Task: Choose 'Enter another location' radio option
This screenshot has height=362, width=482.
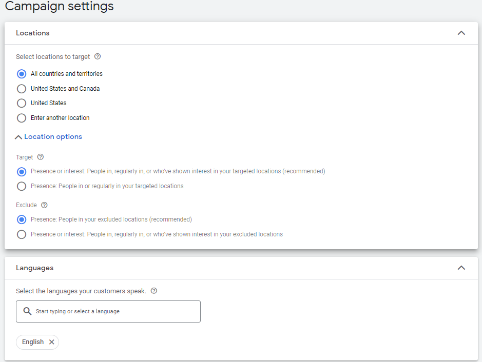Action: coord(22,118)
